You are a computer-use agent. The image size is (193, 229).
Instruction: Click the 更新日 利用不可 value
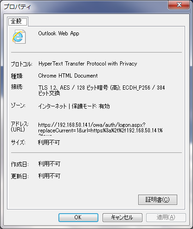pos(49,176)
